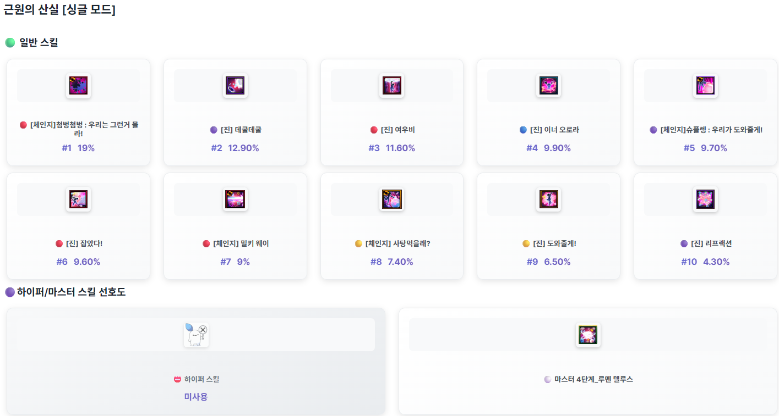The width and height of the screenshot is (779, 416).
Task: Click the 슈플렝 skill icon ranked #5
Action: click(x=705, y=86)
